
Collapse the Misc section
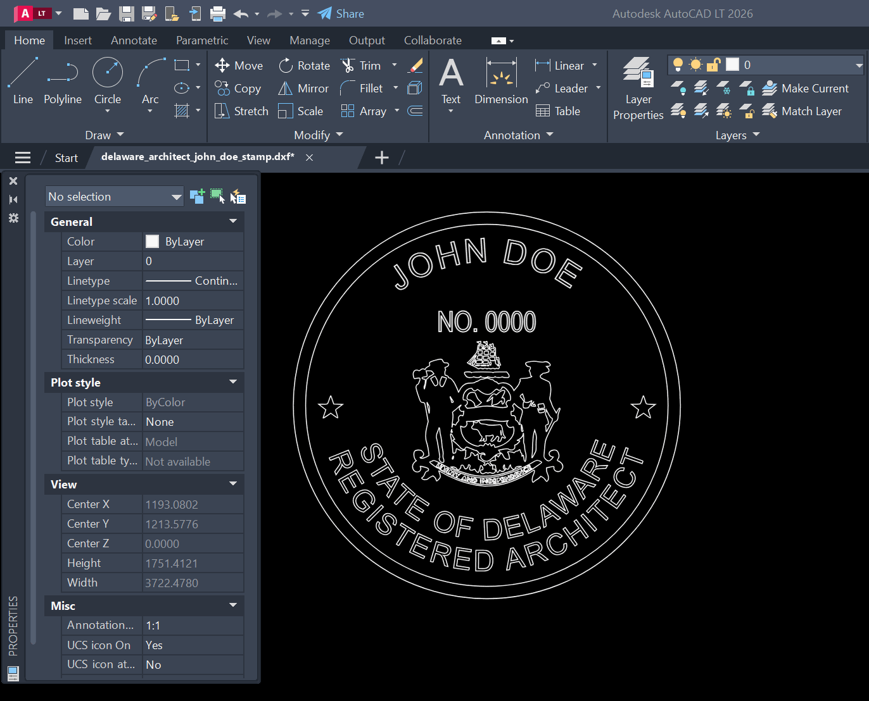[x=233, y=605]
